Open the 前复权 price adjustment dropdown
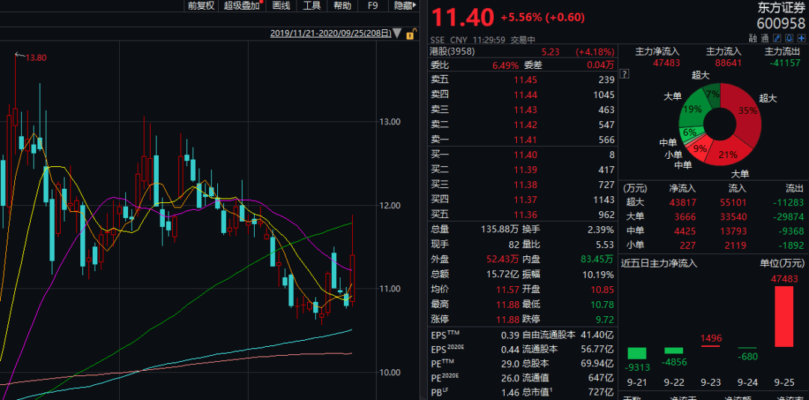809x400 pixels. (201, 6)
